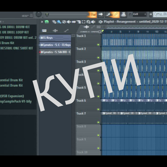This screenshot has width=167, height=167.
Task: Click the link chain icon in top toolbar
Action: 116,14
